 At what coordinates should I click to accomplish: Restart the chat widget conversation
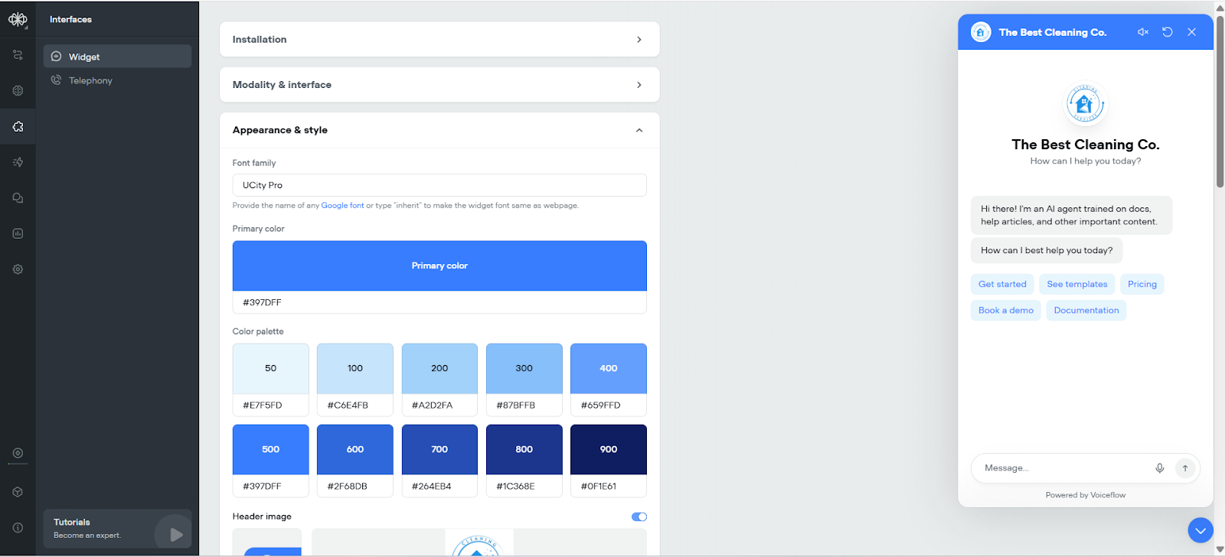(x=1168, y=32)
